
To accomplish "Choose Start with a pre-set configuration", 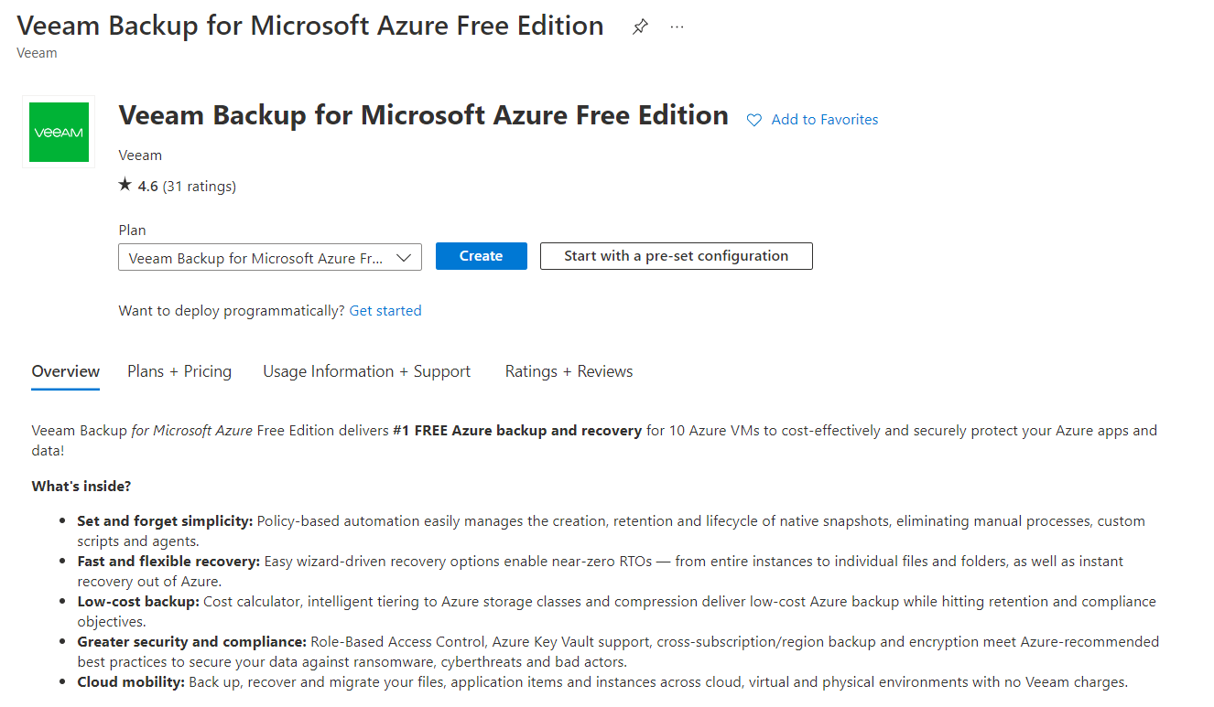I will pos(676,256).
